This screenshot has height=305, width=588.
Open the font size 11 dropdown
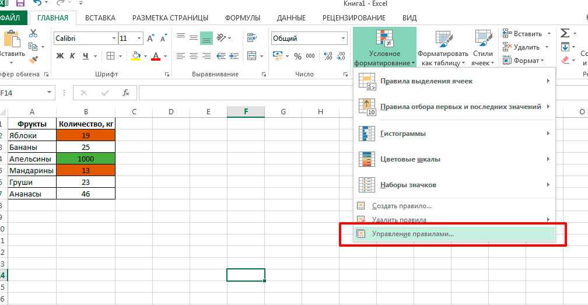139,38
